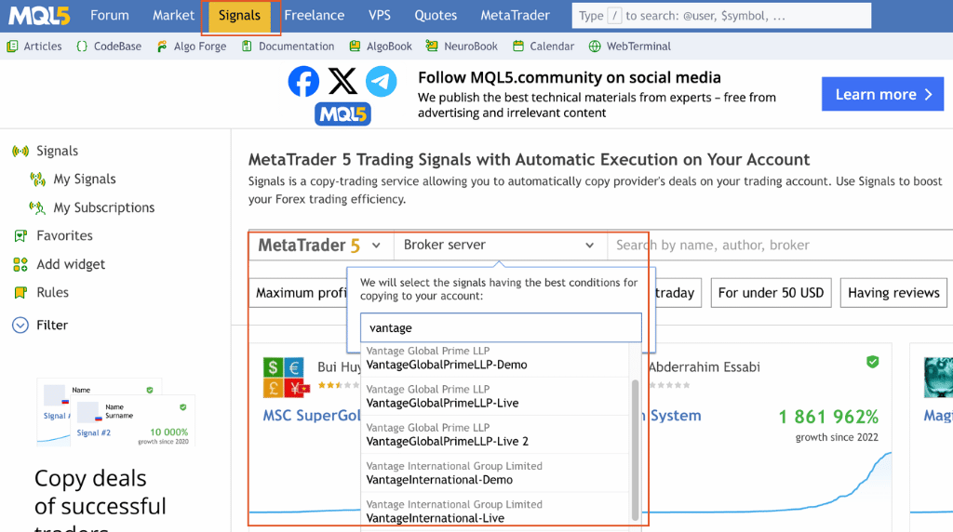The height and width of the screenshot is (532, 953).
Task: Click the NeuroBook icon
Action: (x=432, y=47)
